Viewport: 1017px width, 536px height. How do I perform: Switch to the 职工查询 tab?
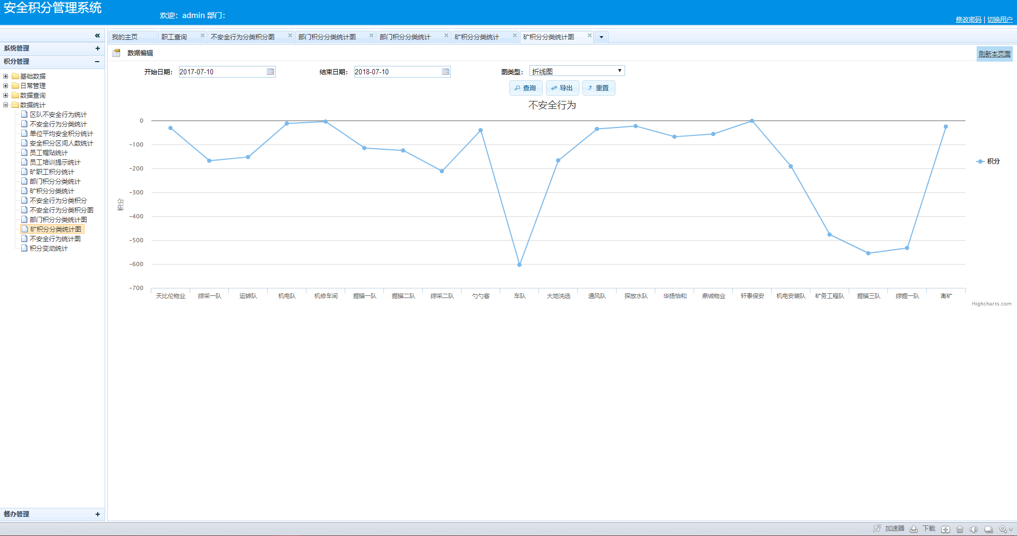tap(174, 37)
